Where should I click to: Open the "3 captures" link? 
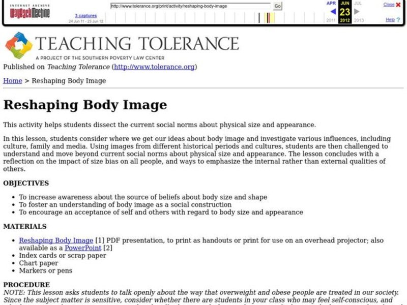click(x=85, y=15)
